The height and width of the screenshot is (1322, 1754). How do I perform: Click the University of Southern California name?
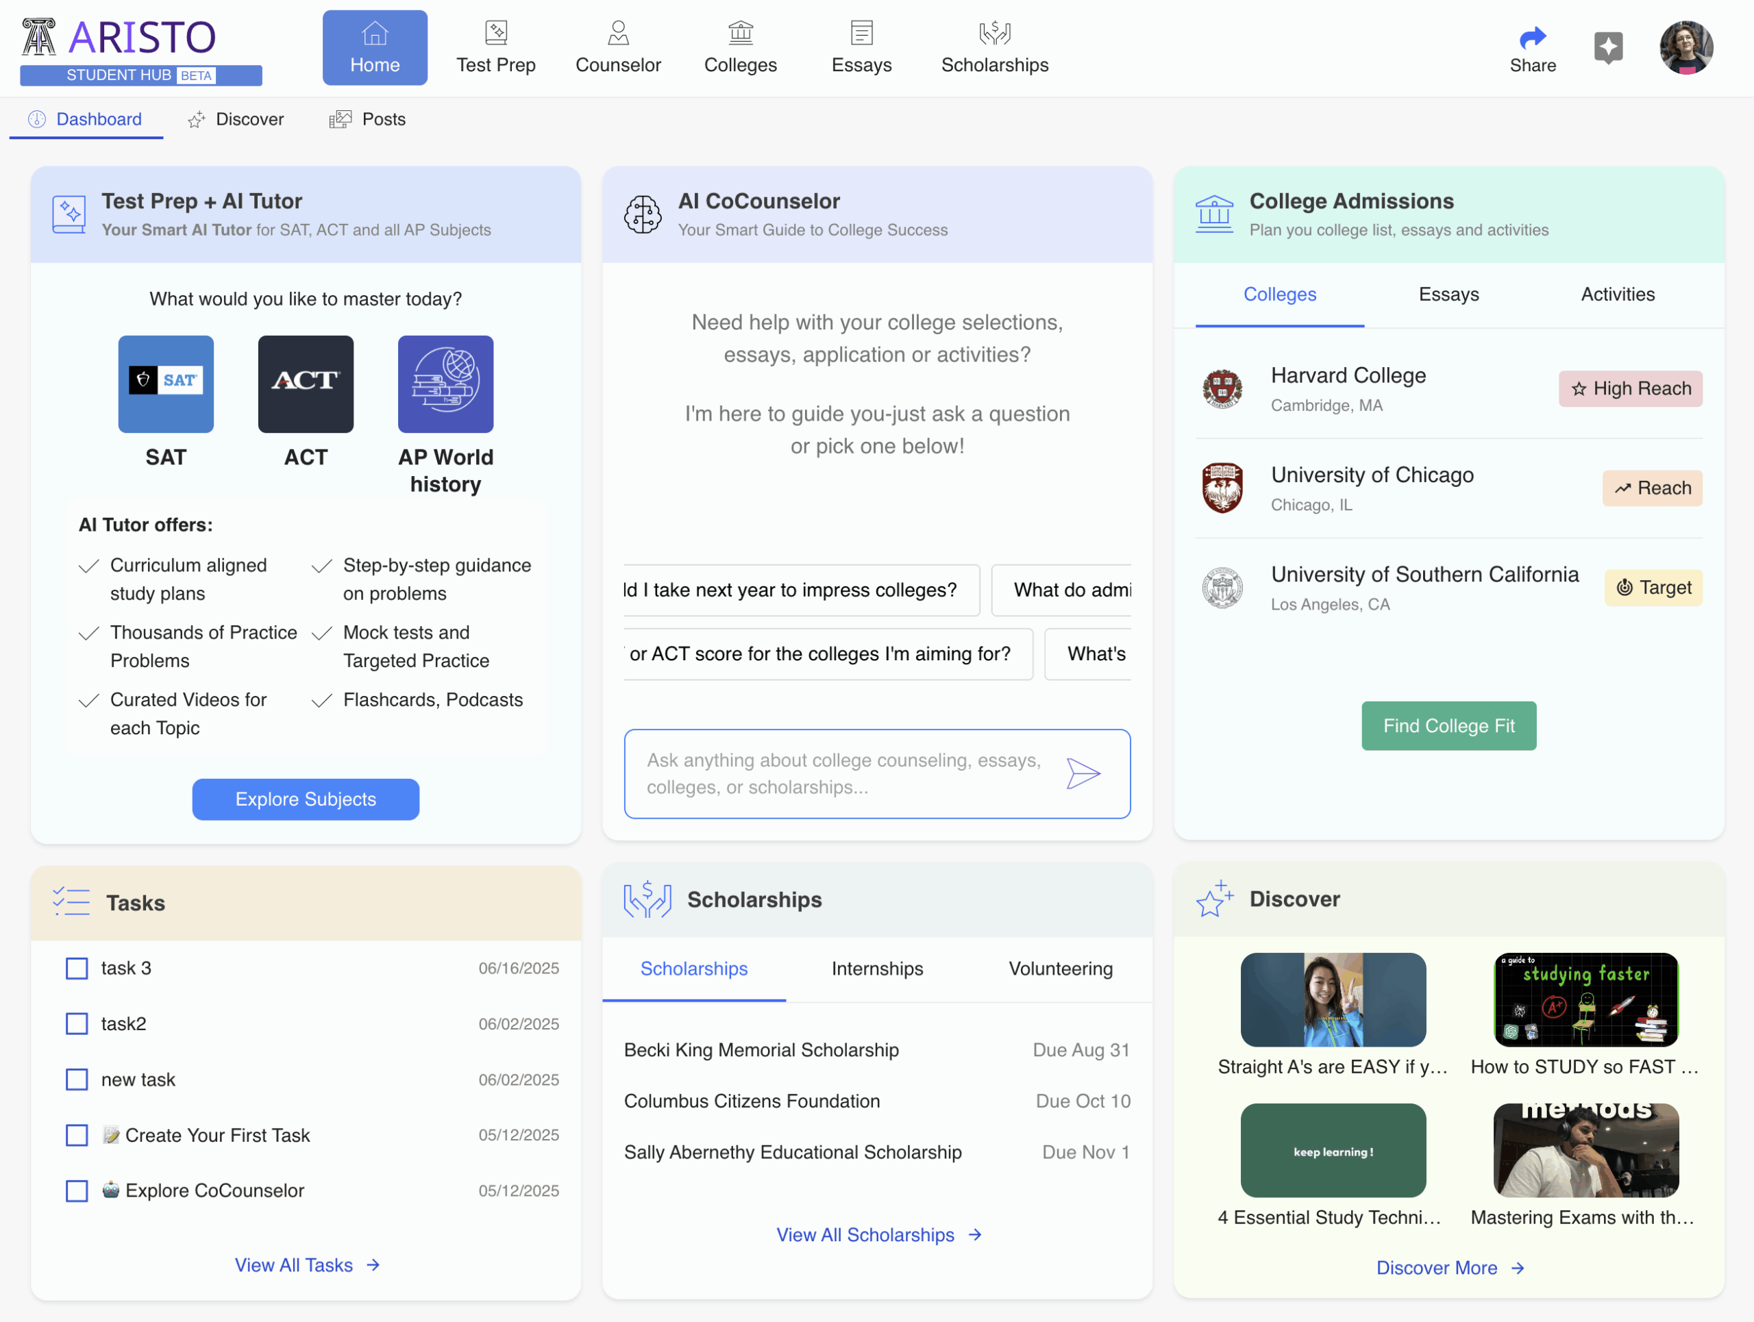(1424, 575)
